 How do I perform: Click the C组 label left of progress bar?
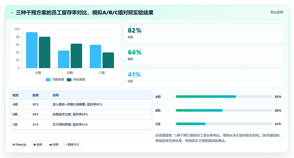point(158,124)
